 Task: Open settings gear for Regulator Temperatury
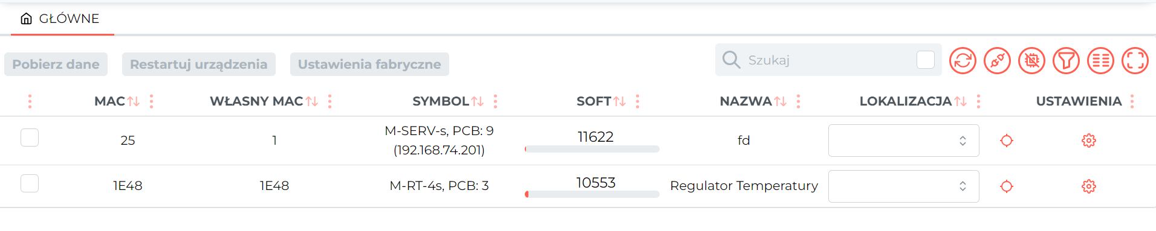click(x=1089, y=186)
